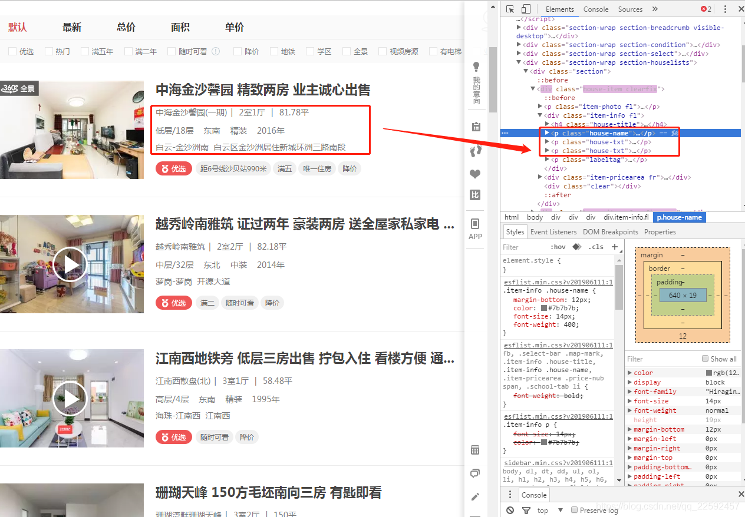
Task: Open the 360° 全景 badge on first listing
Action: [19, 88]
